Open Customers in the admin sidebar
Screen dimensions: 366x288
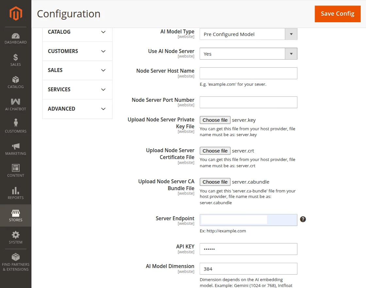tap(16, 126)
